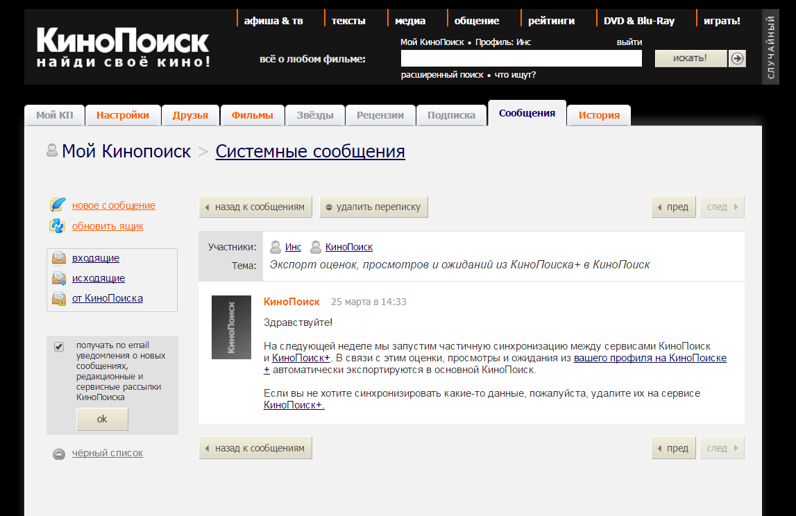
Task: Click participant link КиноПоиск
Action: 349,247
